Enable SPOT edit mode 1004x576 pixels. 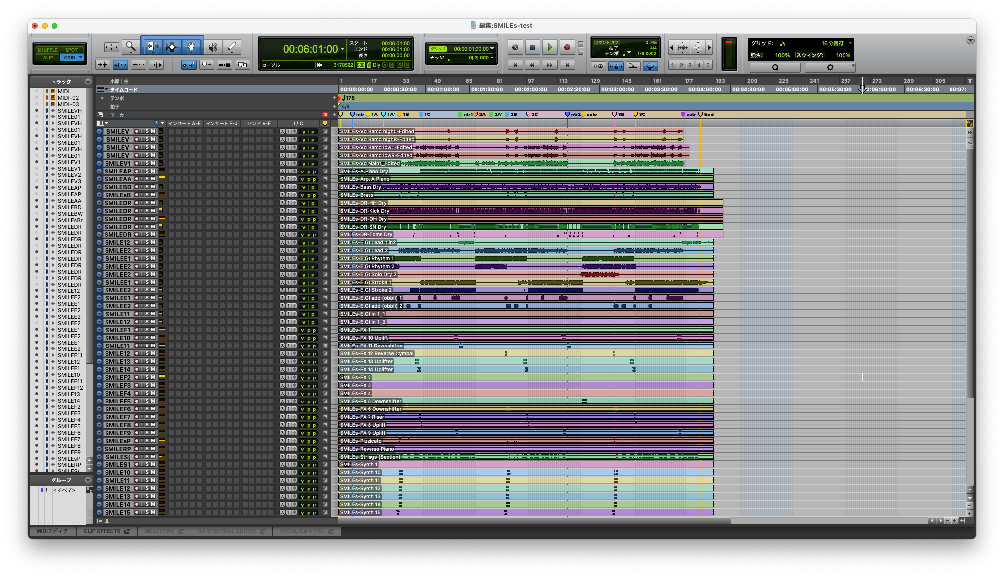click(71, 50)
